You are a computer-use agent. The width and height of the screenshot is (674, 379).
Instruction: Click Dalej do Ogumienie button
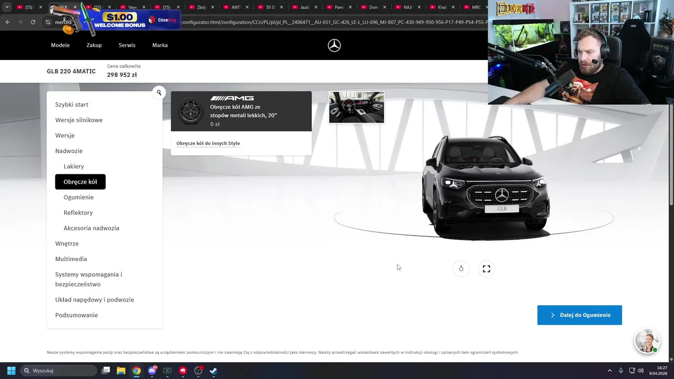579,315
